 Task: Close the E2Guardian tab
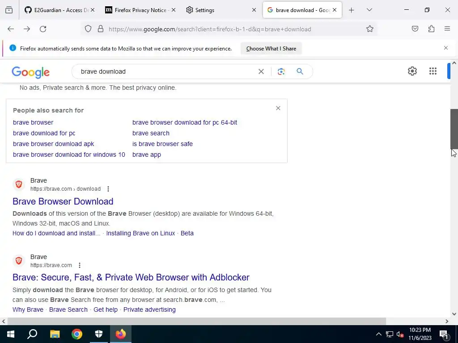click(93, 10)
